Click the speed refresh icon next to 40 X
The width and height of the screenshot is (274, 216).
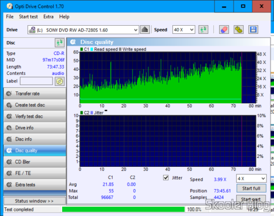[203, 30]
